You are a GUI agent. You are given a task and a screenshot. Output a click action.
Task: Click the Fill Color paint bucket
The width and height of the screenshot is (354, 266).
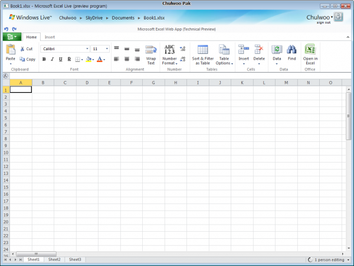[88, 59]
